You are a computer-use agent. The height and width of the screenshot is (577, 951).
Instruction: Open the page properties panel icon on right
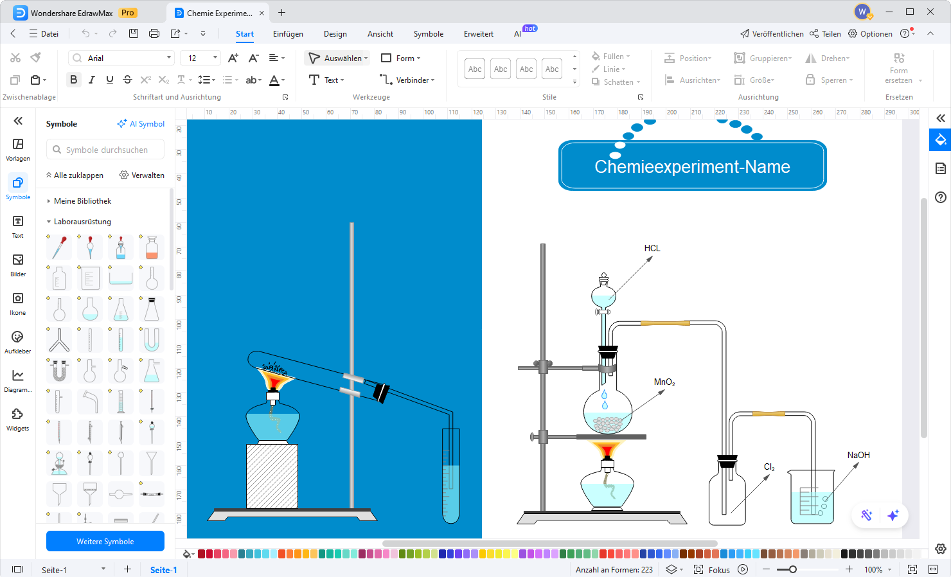[941, 168]
